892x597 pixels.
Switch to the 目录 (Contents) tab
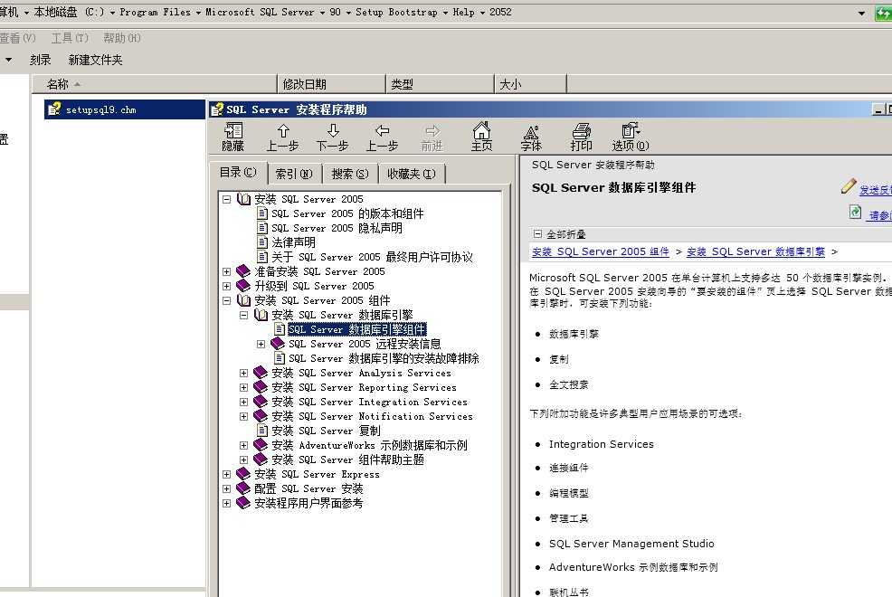[238, 172]
